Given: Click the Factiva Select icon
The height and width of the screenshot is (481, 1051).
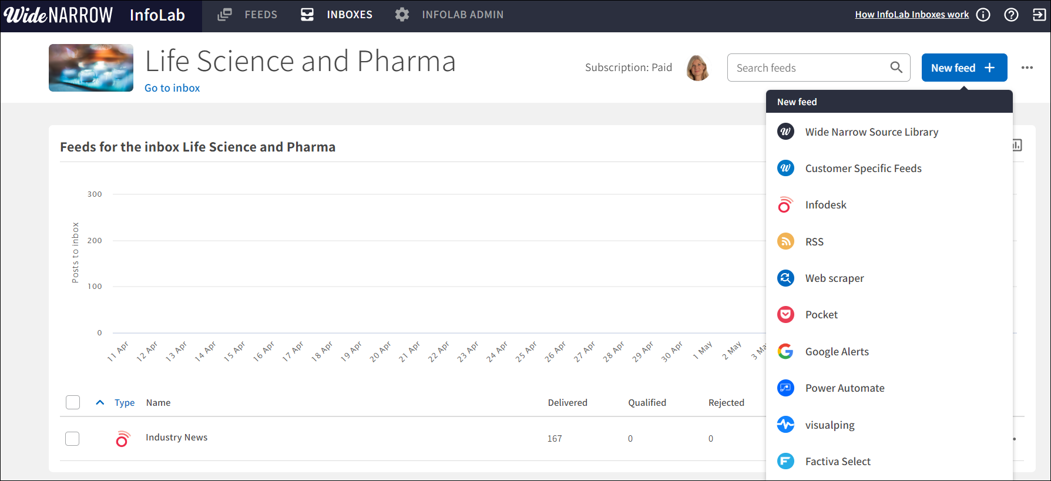Looking at the screenshot, I should tap(785, 461).
